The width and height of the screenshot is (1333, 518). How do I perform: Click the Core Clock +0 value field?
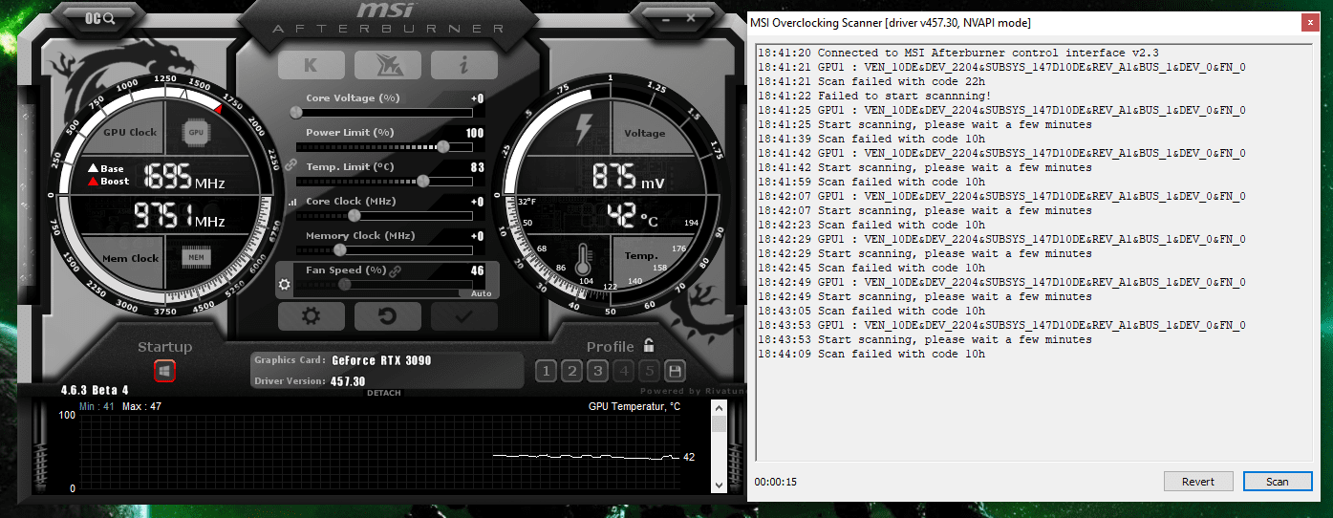pos(477,202)
